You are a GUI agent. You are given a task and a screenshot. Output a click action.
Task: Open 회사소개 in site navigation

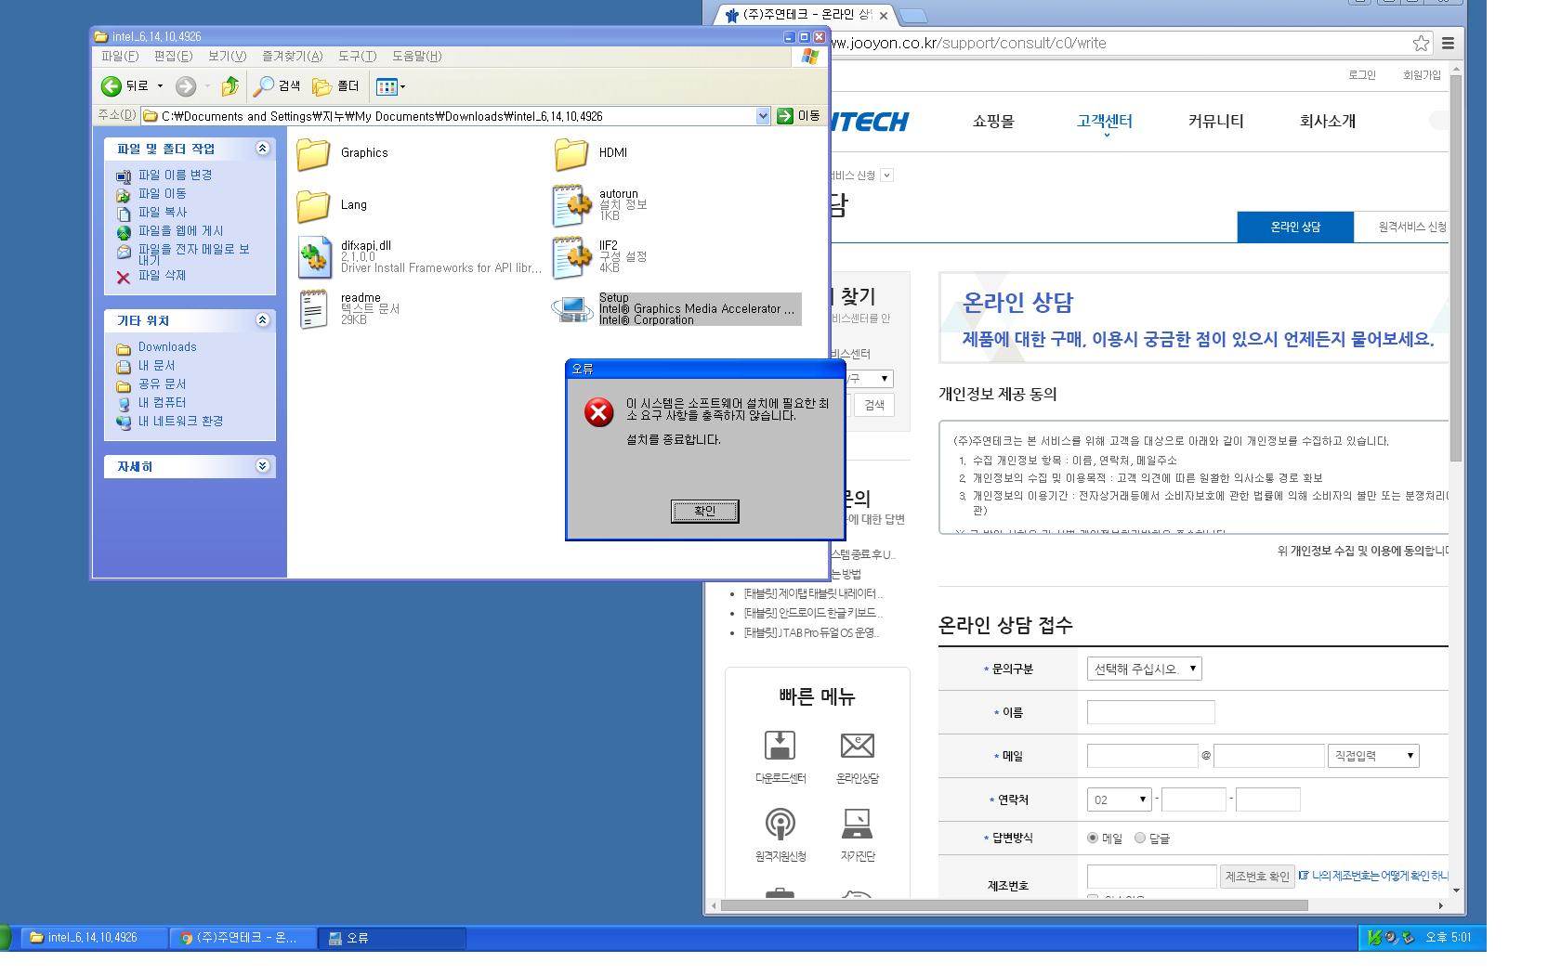point(1327,122)
